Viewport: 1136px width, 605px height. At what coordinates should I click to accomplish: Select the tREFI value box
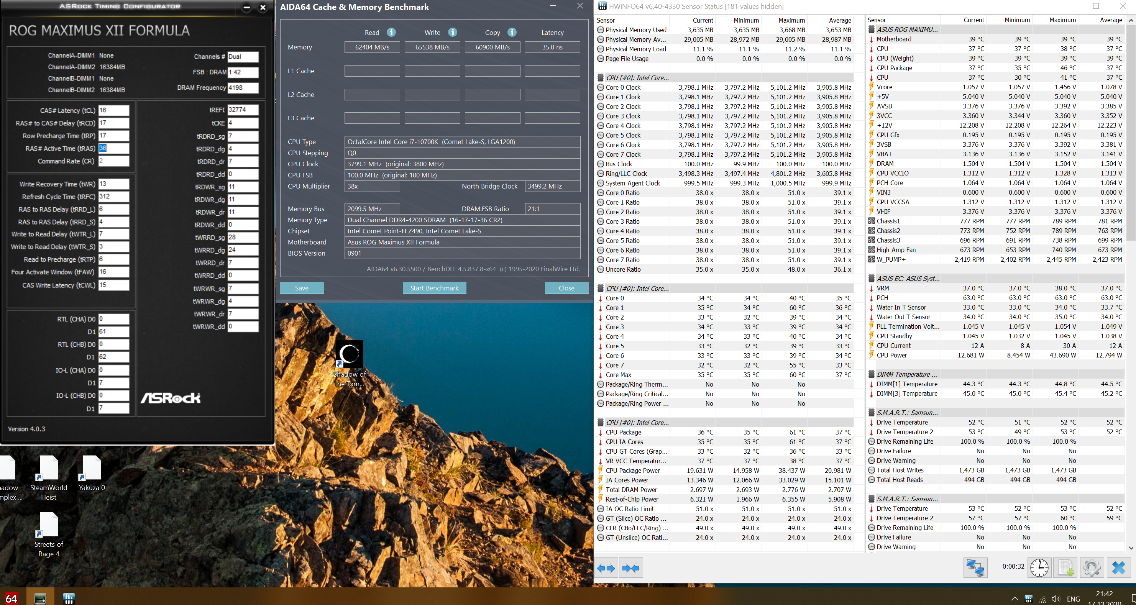pyautogui.click(x=243, y=110)
